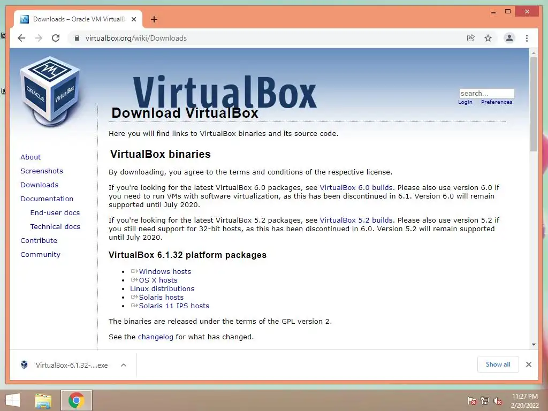548x411 pixels.
Task: Click the muted volume tray icon
Action: (x=498, y=401)
